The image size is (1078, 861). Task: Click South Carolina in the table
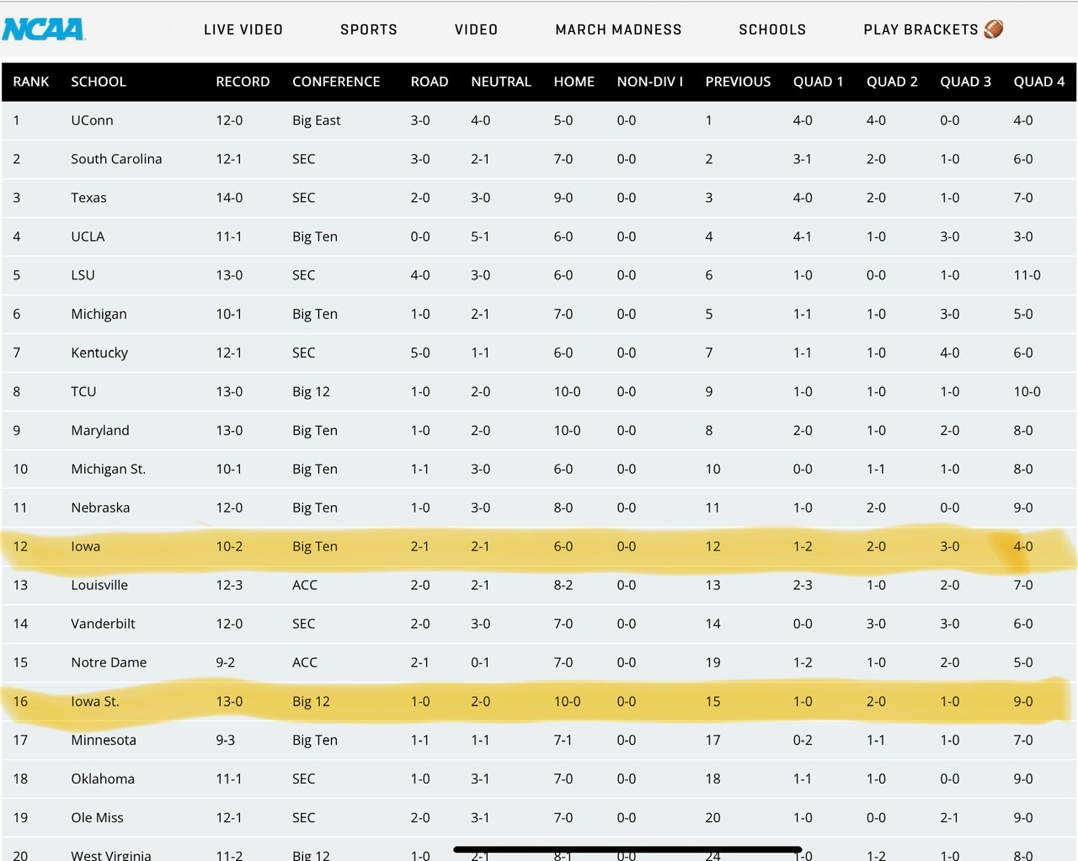coord(116,159)
